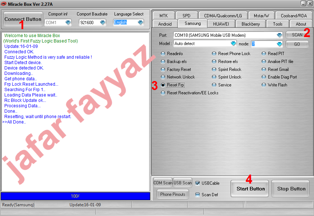Click the GO button
Viewport: 314px width, 216px height.
click(297, 44)
